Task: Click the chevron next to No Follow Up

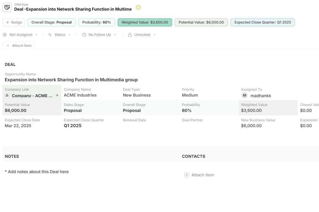Action: click(x=115, y=35)
